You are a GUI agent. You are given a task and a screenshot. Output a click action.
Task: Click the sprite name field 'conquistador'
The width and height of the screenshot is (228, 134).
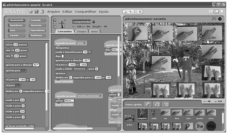(x=82, y=22)
